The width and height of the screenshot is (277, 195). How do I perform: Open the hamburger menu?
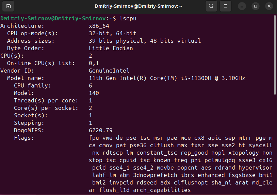click(225, 6)
